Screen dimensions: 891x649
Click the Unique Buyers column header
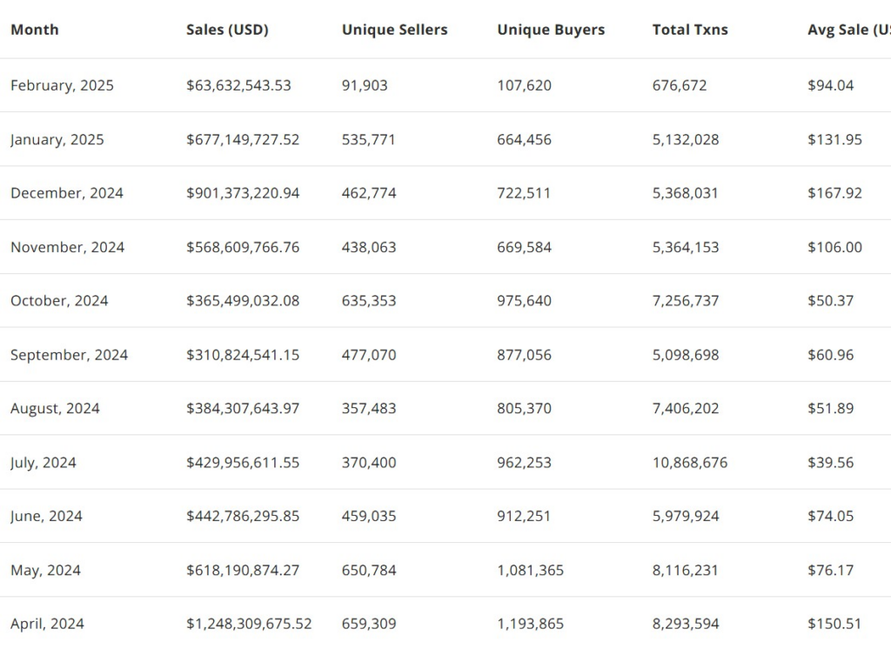(x=551, y=30)
